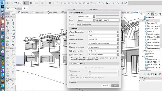Collapse the 2D/3D DOCUMENTS section
Viewport: 162px width, 91px height.
click(x=70, y=63)
